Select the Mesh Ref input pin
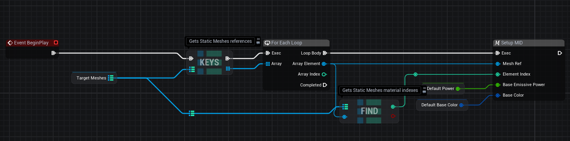 (x=498, y=63)
